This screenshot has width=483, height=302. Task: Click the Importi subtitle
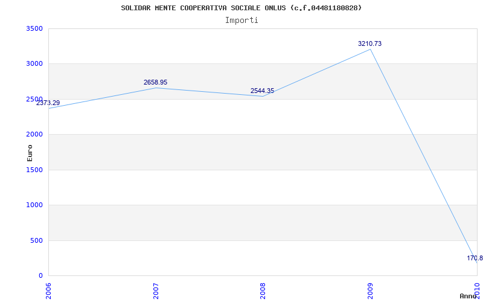point(241,21)
